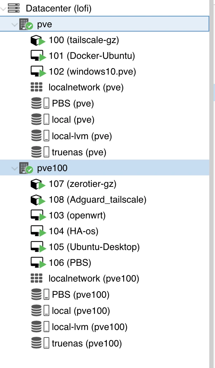The height and width of the screenshot is (368, 215).
Task: Select 102 (windows10.pve) virtual machine
Action: tap(92, 72)
